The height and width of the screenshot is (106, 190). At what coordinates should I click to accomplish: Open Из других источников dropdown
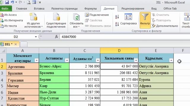[34, 20]
